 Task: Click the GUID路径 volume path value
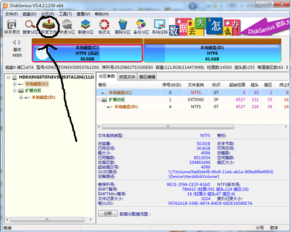click(x=221, y=172)
